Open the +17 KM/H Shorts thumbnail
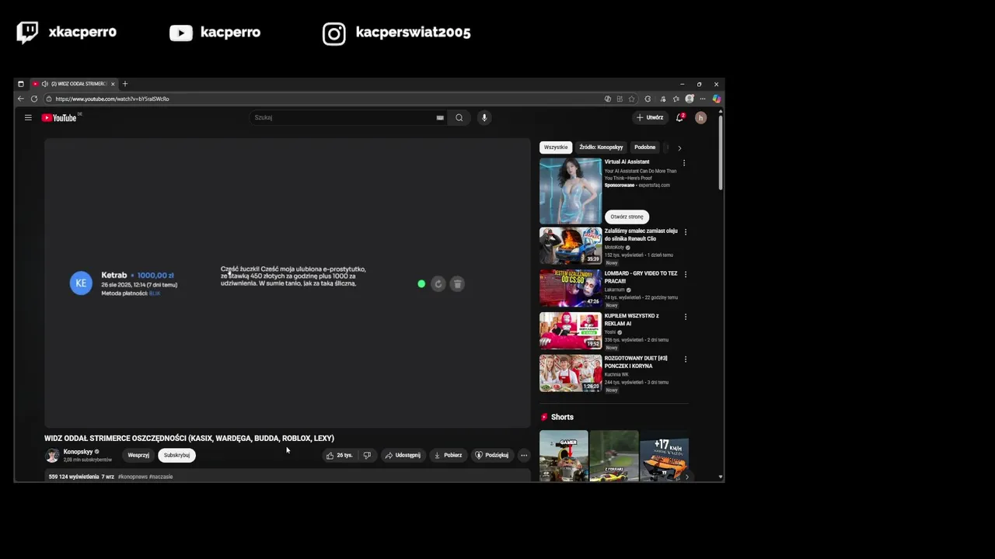Screen dimensions: 995x559 [664, 456]
